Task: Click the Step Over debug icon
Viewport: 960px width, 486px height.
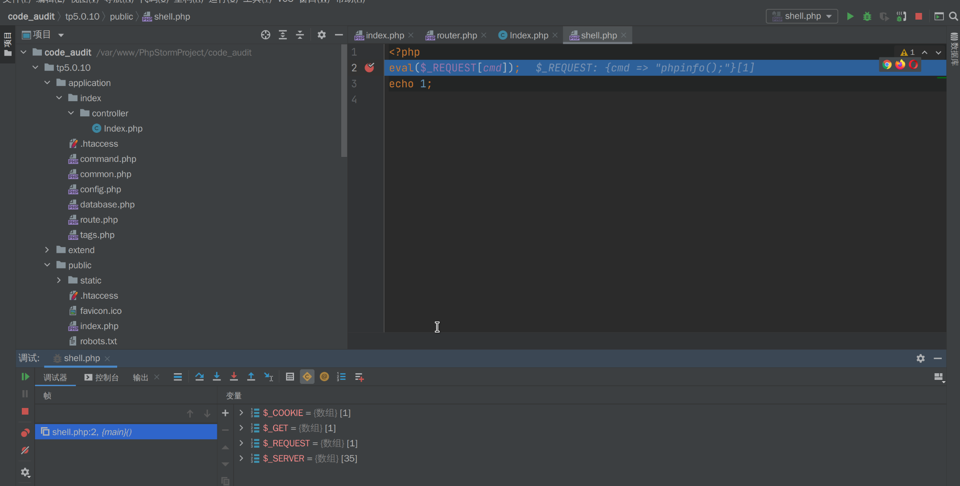Action: click(199, 377)
